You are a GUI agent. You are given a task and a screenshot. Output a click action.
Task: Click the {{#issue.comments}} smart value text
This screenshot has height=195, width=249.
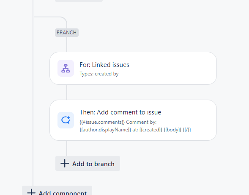click(x=102, y=122)
